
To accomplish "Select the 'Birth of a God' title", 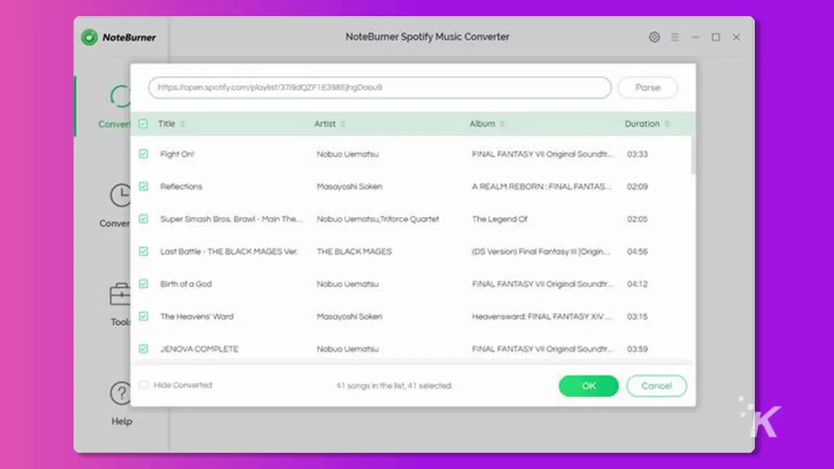I will point(186,284).
